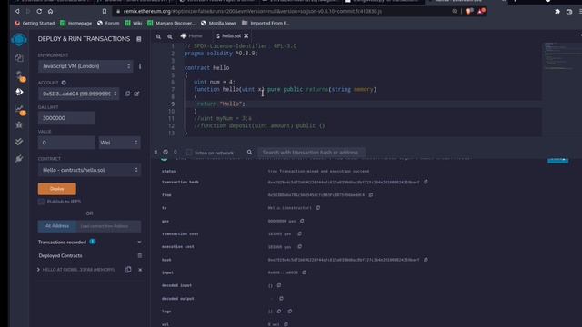The width and height of the screenshot is (582, 327).
Task: Copy the transaction cost value
Action: point(299,234)
